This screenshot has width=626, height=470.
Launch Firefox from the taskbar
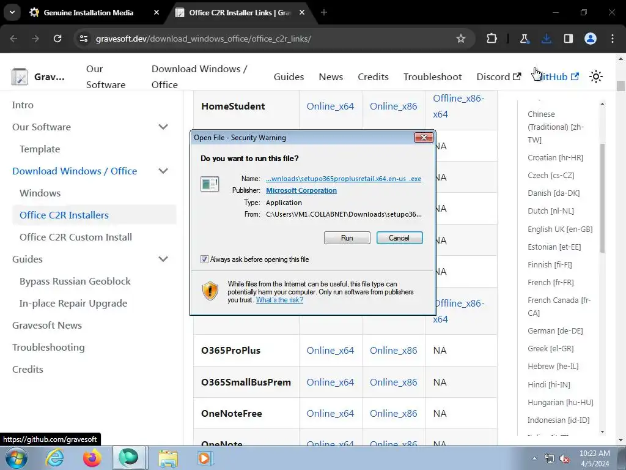pos(92,458)
